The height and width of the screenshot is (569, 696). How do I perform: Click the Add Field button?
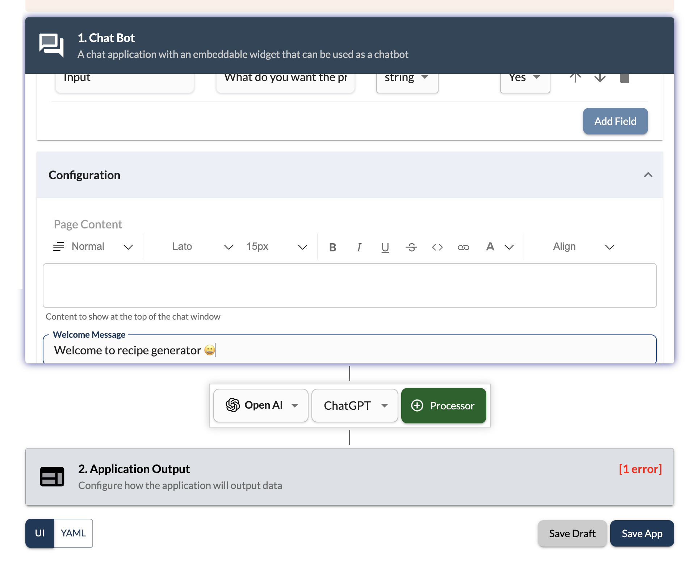tap(615, 121)
